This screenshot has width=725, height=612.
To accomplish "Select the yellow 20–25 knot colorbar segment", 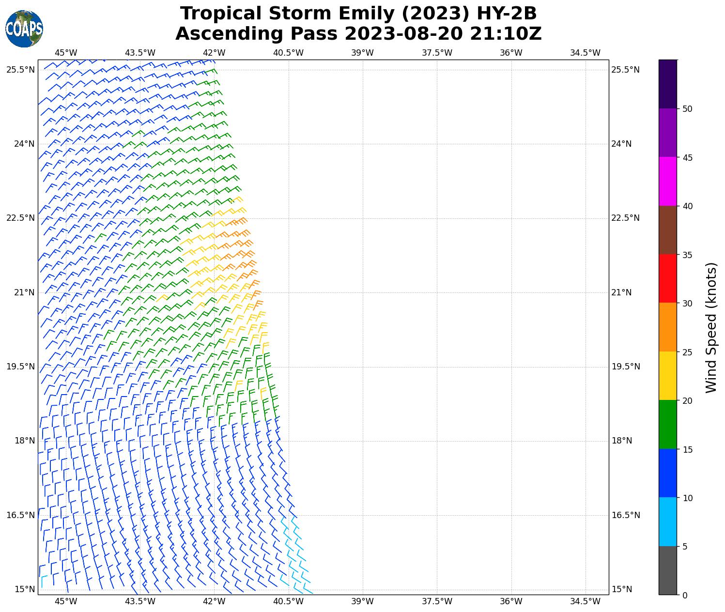I will point(667,376).
